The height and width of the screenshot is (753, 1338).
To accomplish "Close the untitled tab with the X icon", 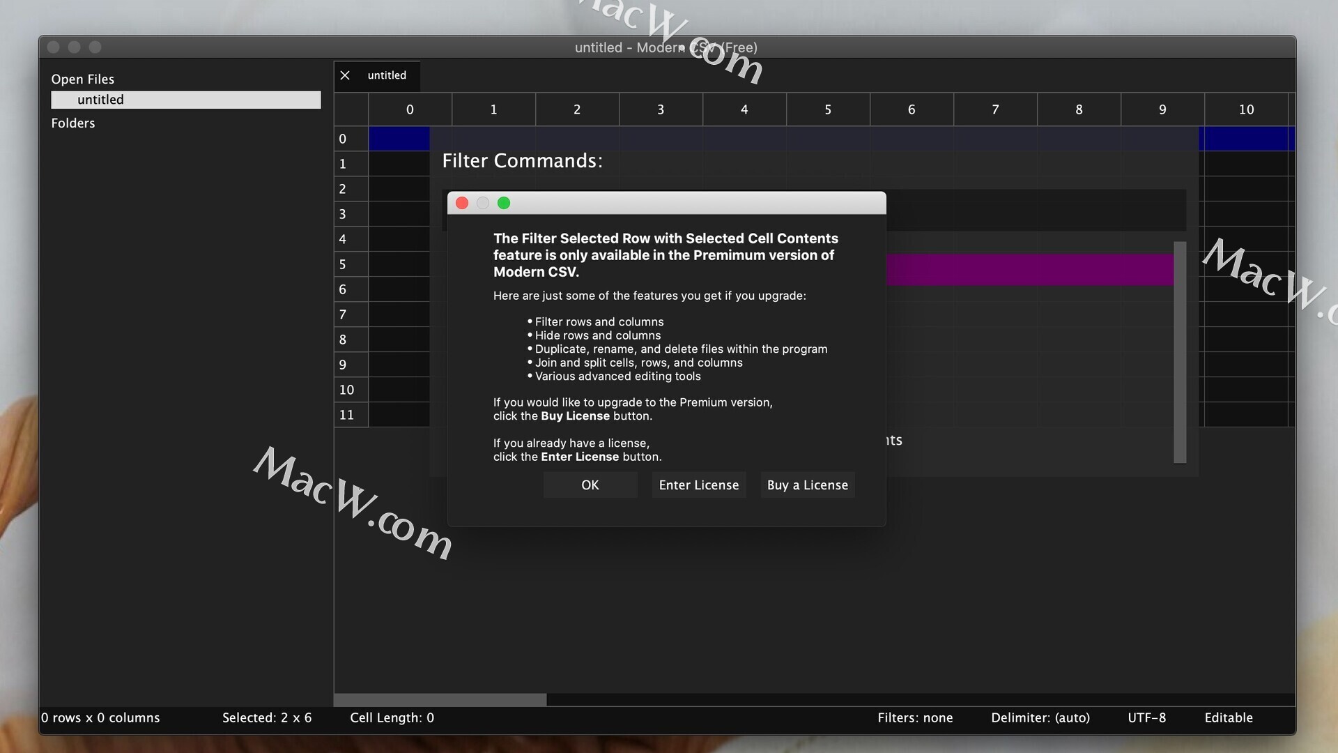I will click(x=345, y=75).
